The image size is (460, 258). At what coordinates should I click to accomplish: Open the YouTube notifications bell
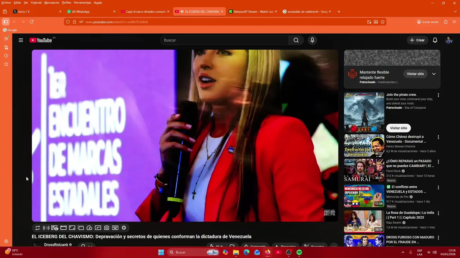(x=435, y=40)
